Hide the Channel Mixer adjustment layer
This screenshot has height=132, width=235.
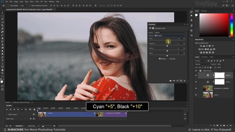196,82
